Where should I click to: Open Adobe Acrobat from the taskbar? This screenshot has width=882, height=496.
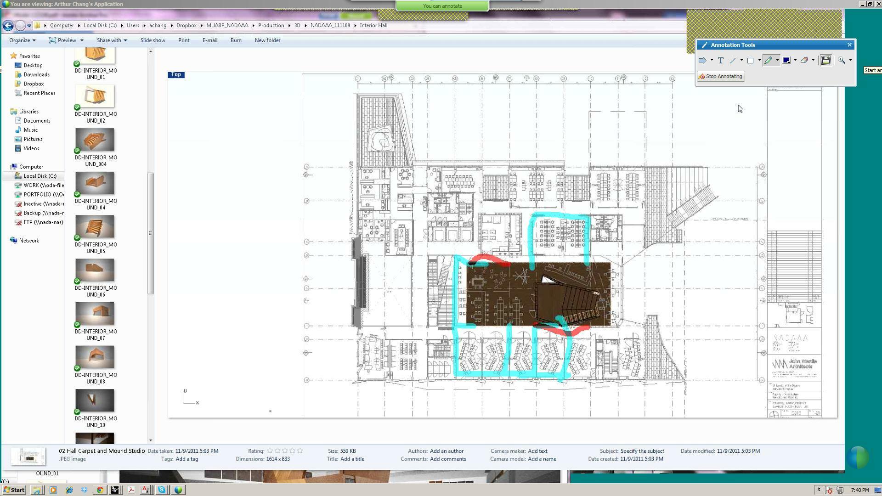pyautogui.click(x=131, y=490)
